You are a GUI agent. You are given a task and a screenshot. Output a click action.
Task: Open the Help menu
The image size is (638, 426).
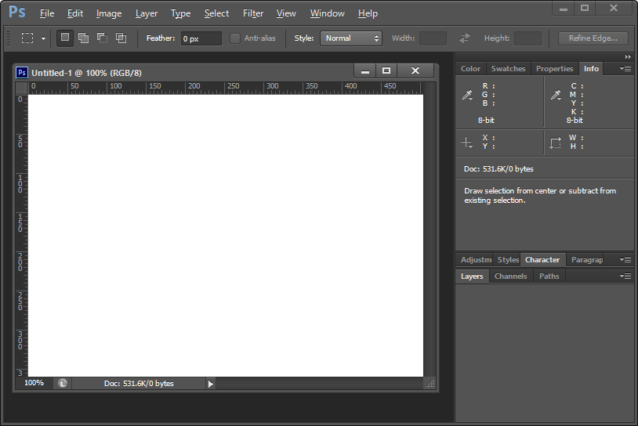coord(368,13)
